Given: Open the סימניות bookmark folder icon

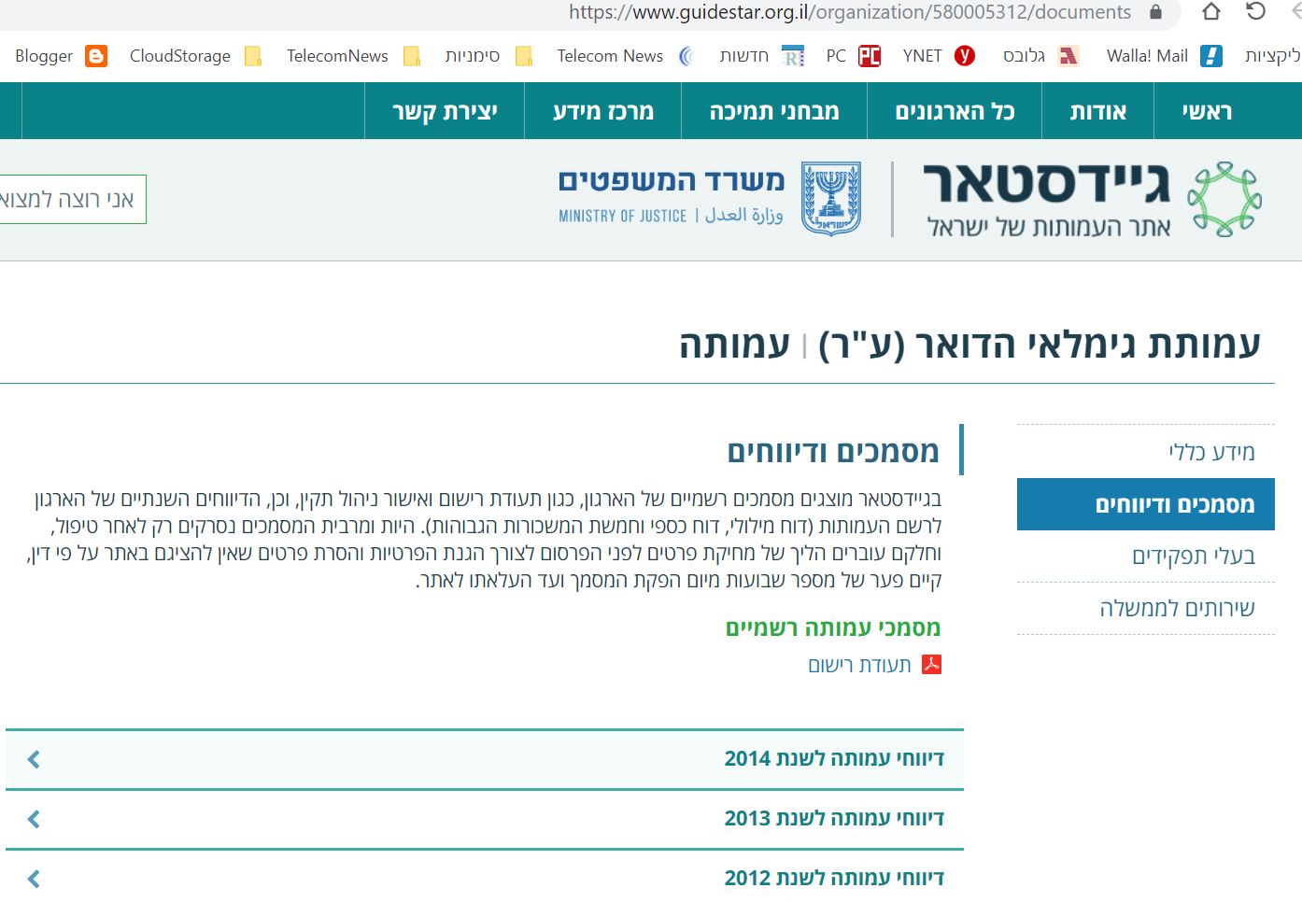Looking at the screenshot, I should (524, 56).
